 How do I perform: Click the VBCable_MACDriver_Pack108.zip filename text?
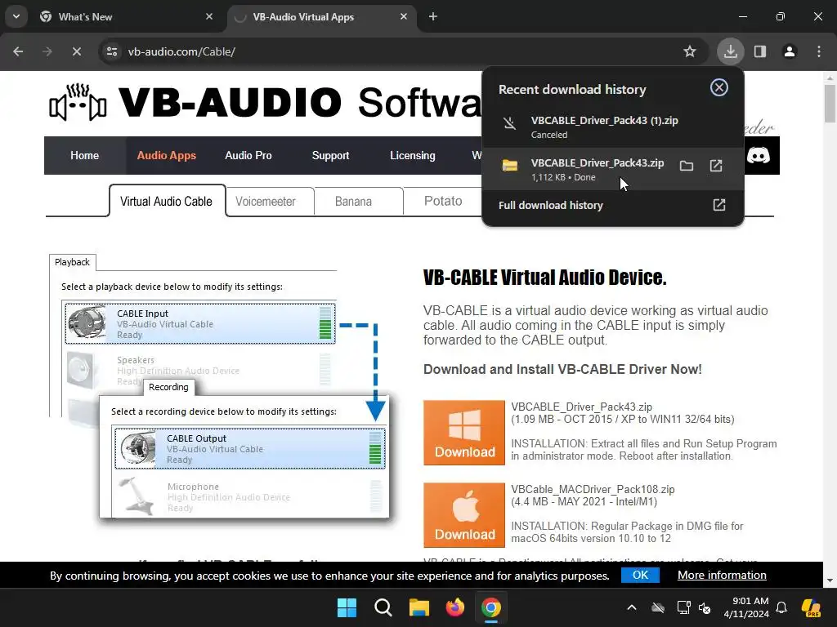coord(593,490)
